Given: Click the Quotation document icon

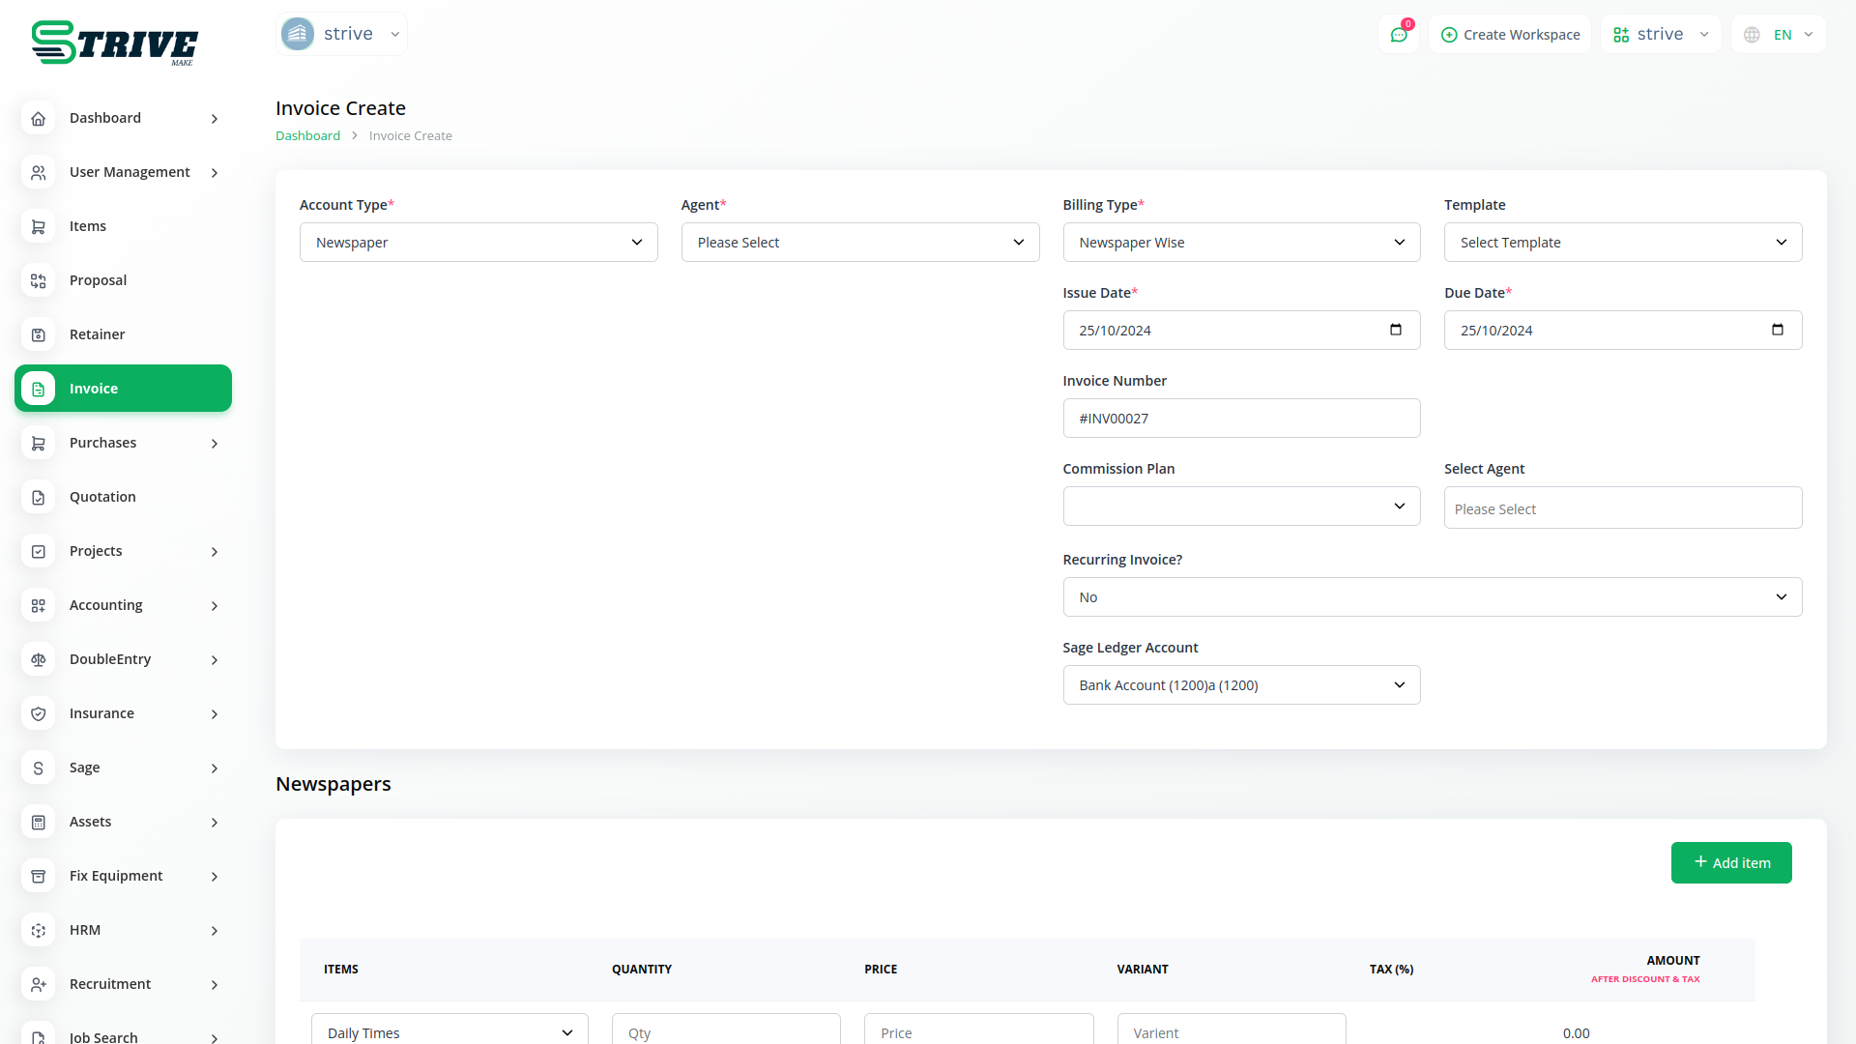Looking at the screenshot, I should click(x=39, y=497).
